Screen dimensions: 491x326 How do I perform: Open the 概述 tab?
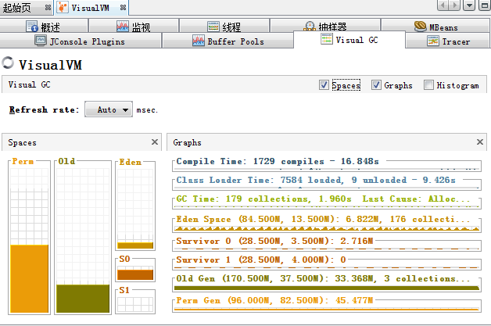[x=44, y=26]
